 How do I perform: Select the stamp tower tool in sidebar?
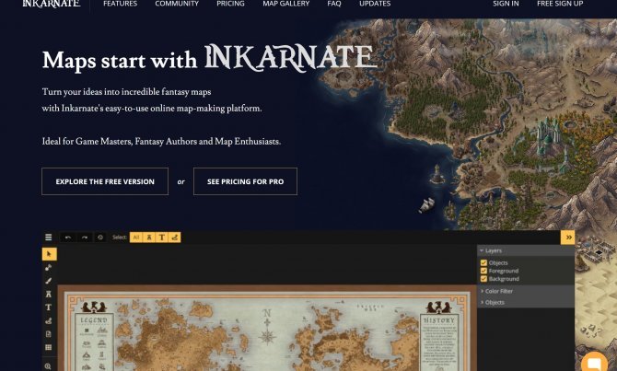(49, 294)
